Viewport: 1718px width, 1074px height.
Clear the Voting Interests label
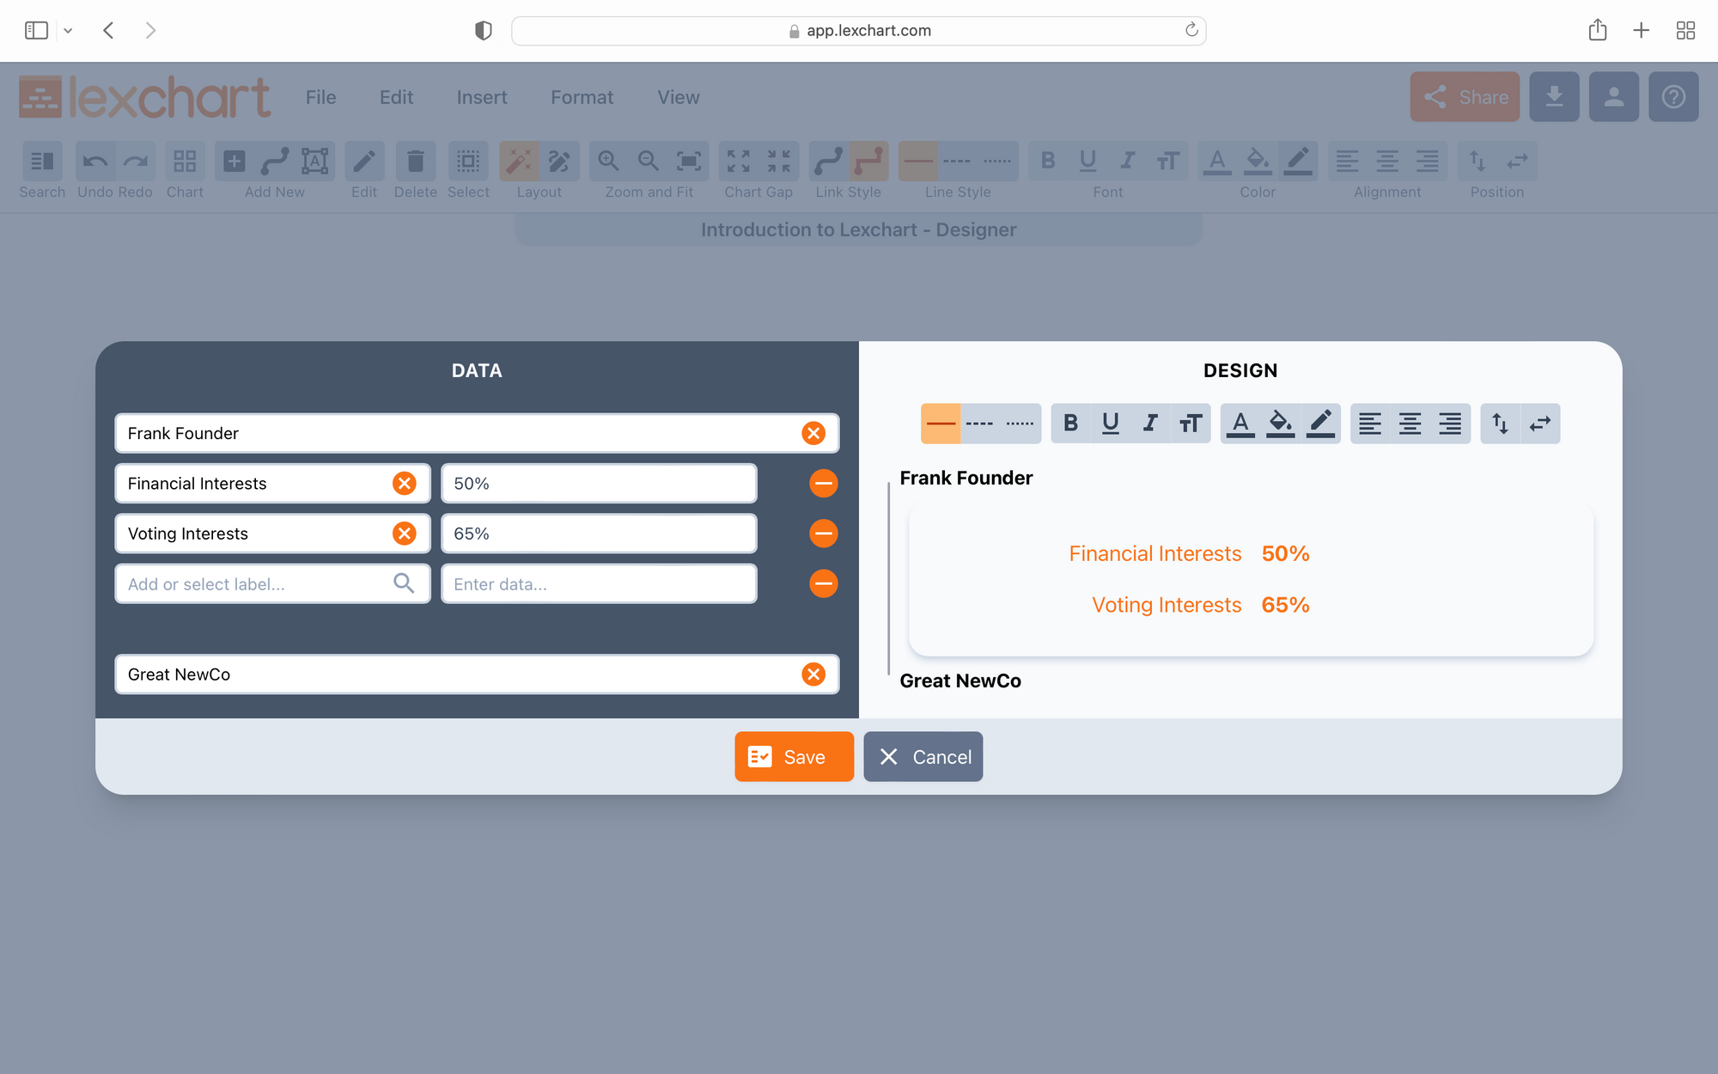point(405,534)
